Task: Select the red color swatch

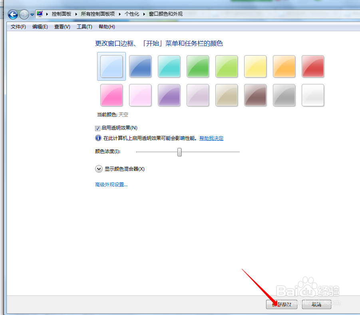Action: click(312, 66)
